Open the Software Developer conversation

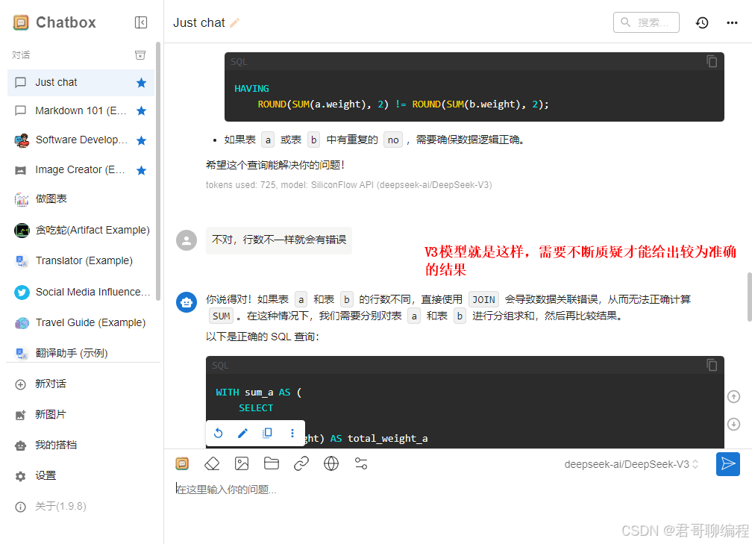pyautogui.click(x=81, y=140)
